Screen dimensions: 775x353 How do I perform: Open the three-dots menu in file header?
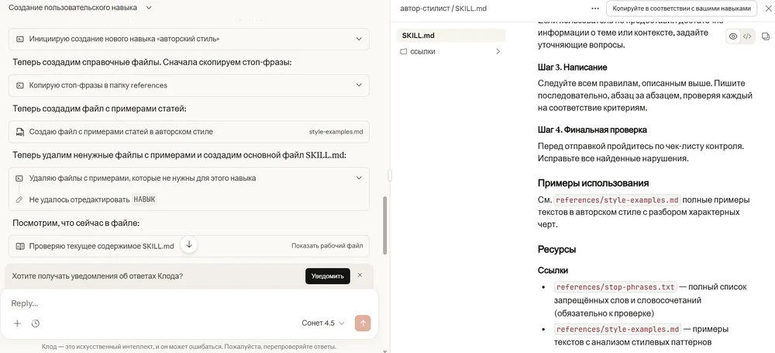(x=595, y=9)
